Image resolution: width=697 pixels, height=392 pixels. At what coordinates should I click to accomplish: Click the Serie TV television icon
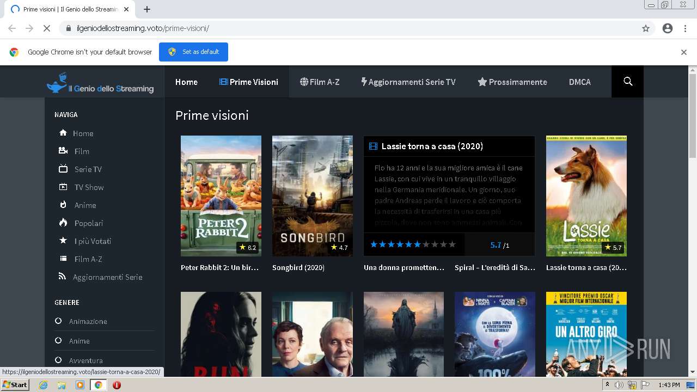63,169
